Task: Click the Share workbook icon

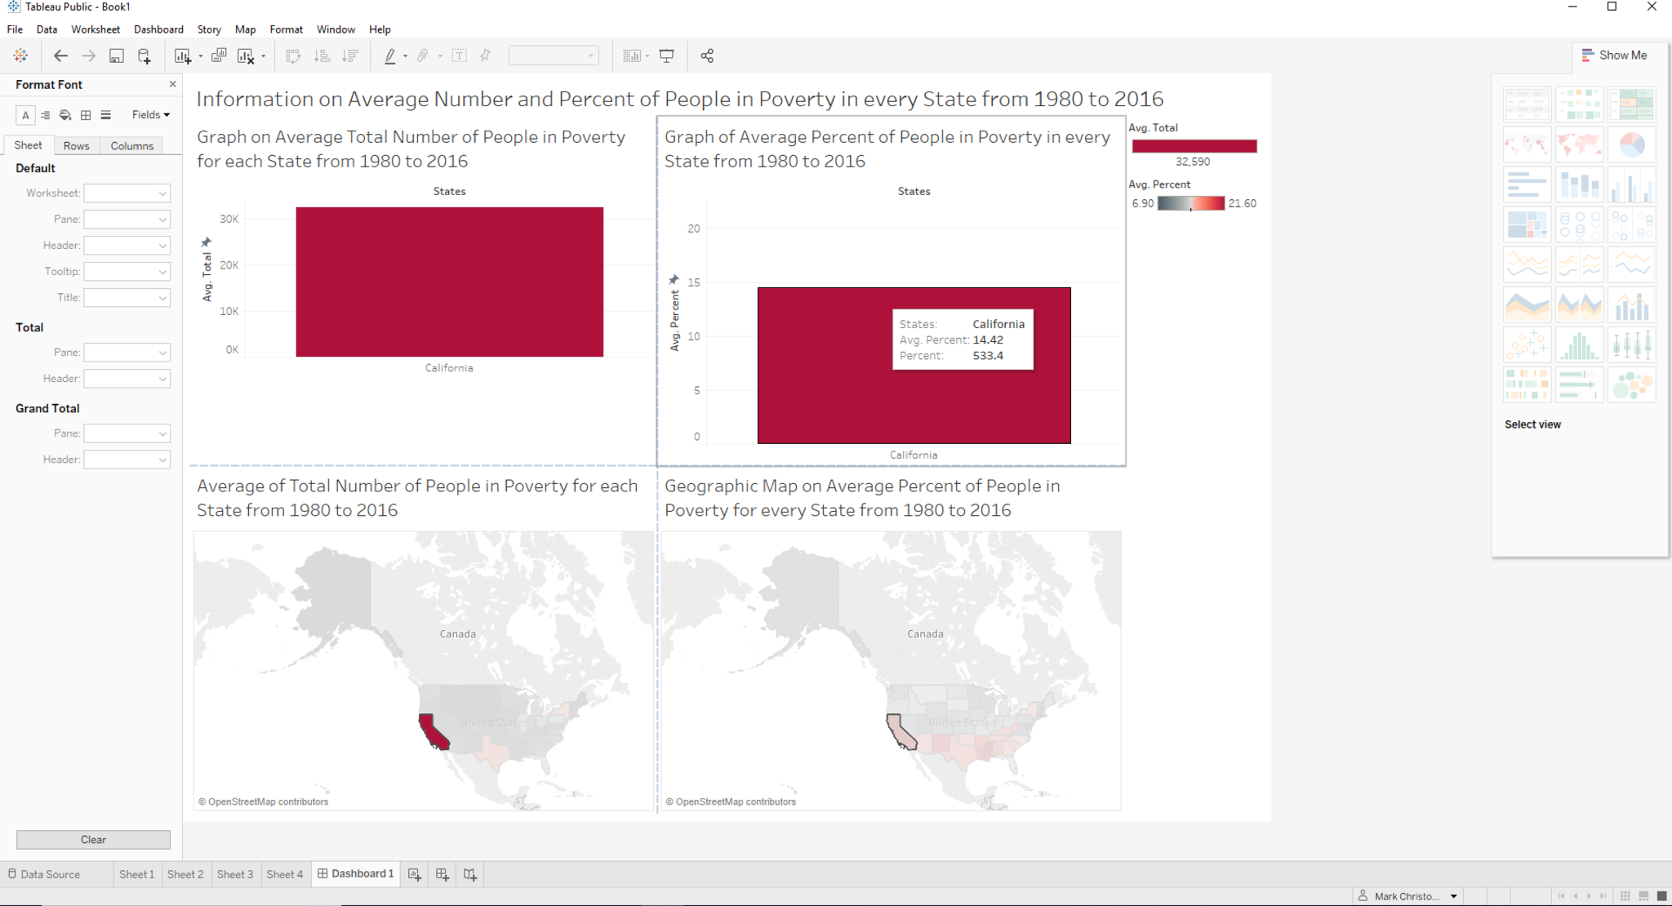Action: (x=707, y=56)
